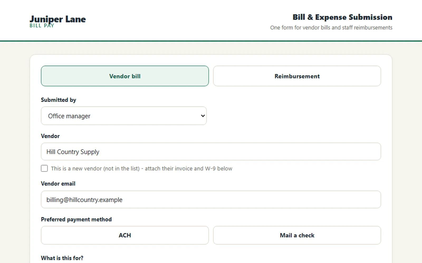Click the Bill & Expense Submission heading
Image resolution: width=422 pixels, height=263 pixels.
[342, 17]
